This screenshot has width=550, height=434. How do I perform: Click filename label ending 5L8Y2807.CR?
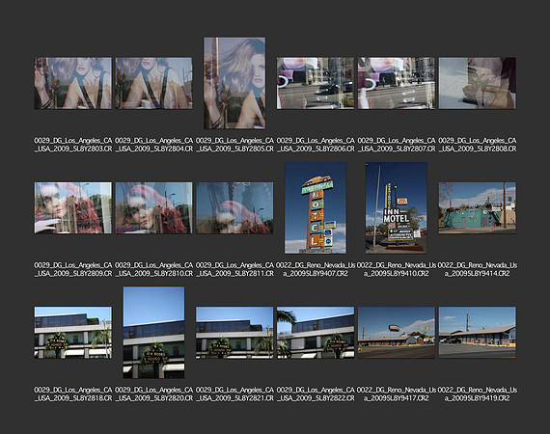[x=397, y=145]
